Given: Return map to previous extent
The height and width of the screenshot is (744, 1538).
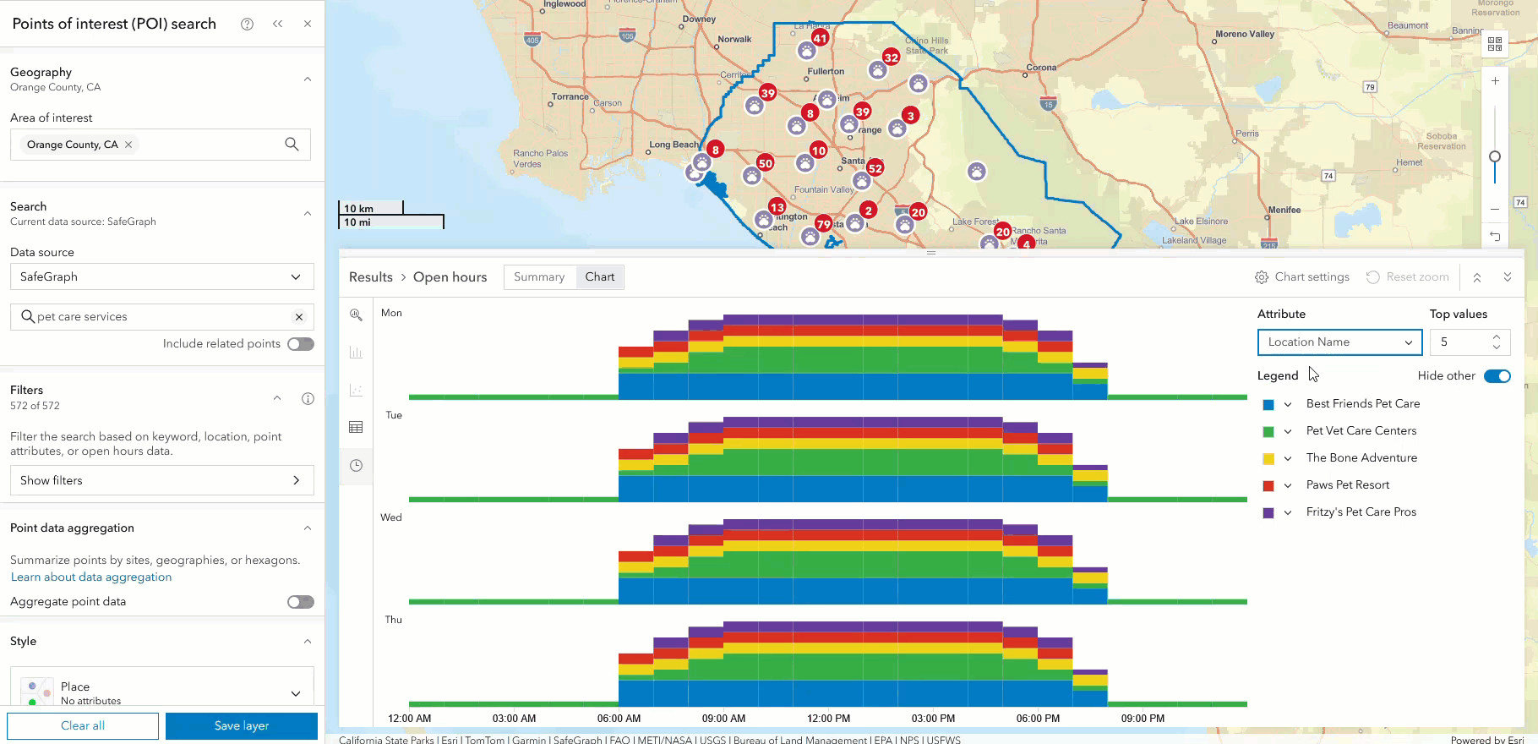Looking at the screenshot, I should click(1495, 237).
